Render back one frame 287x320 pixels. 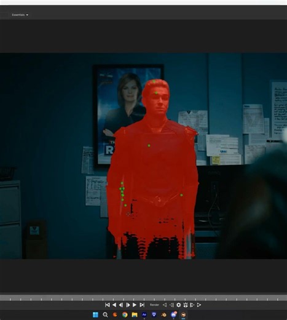point(171,305)
